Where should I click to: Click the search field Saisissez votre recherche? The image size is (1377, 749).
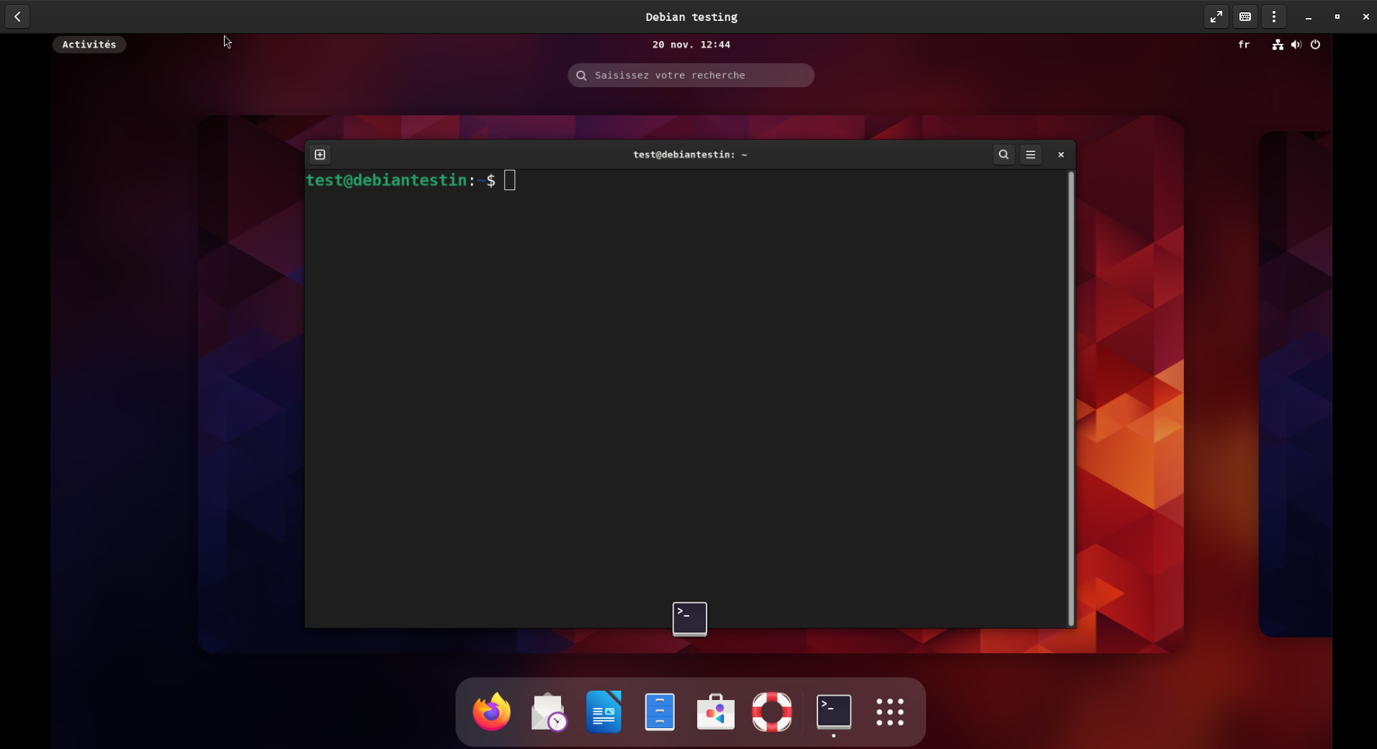(691, 76)
